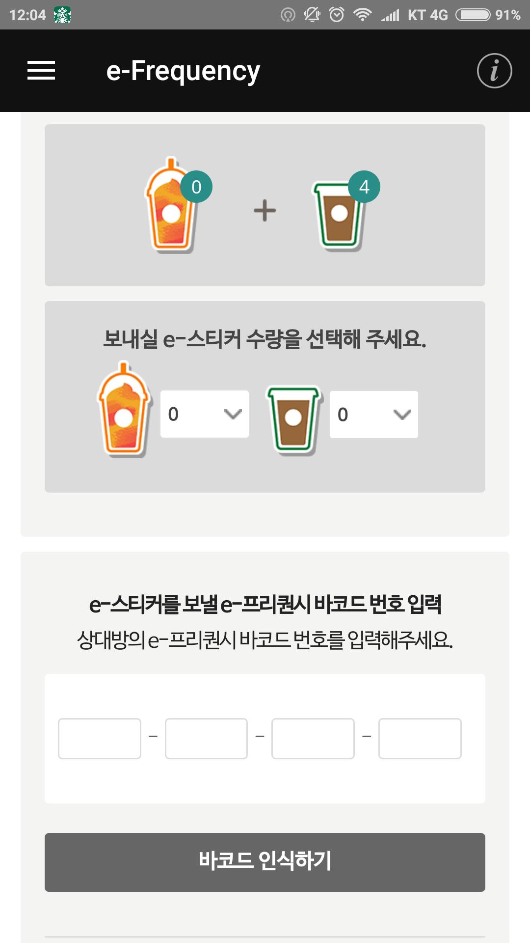
Task: Tap the info icon in header
Action: click(x=494, y=71)
